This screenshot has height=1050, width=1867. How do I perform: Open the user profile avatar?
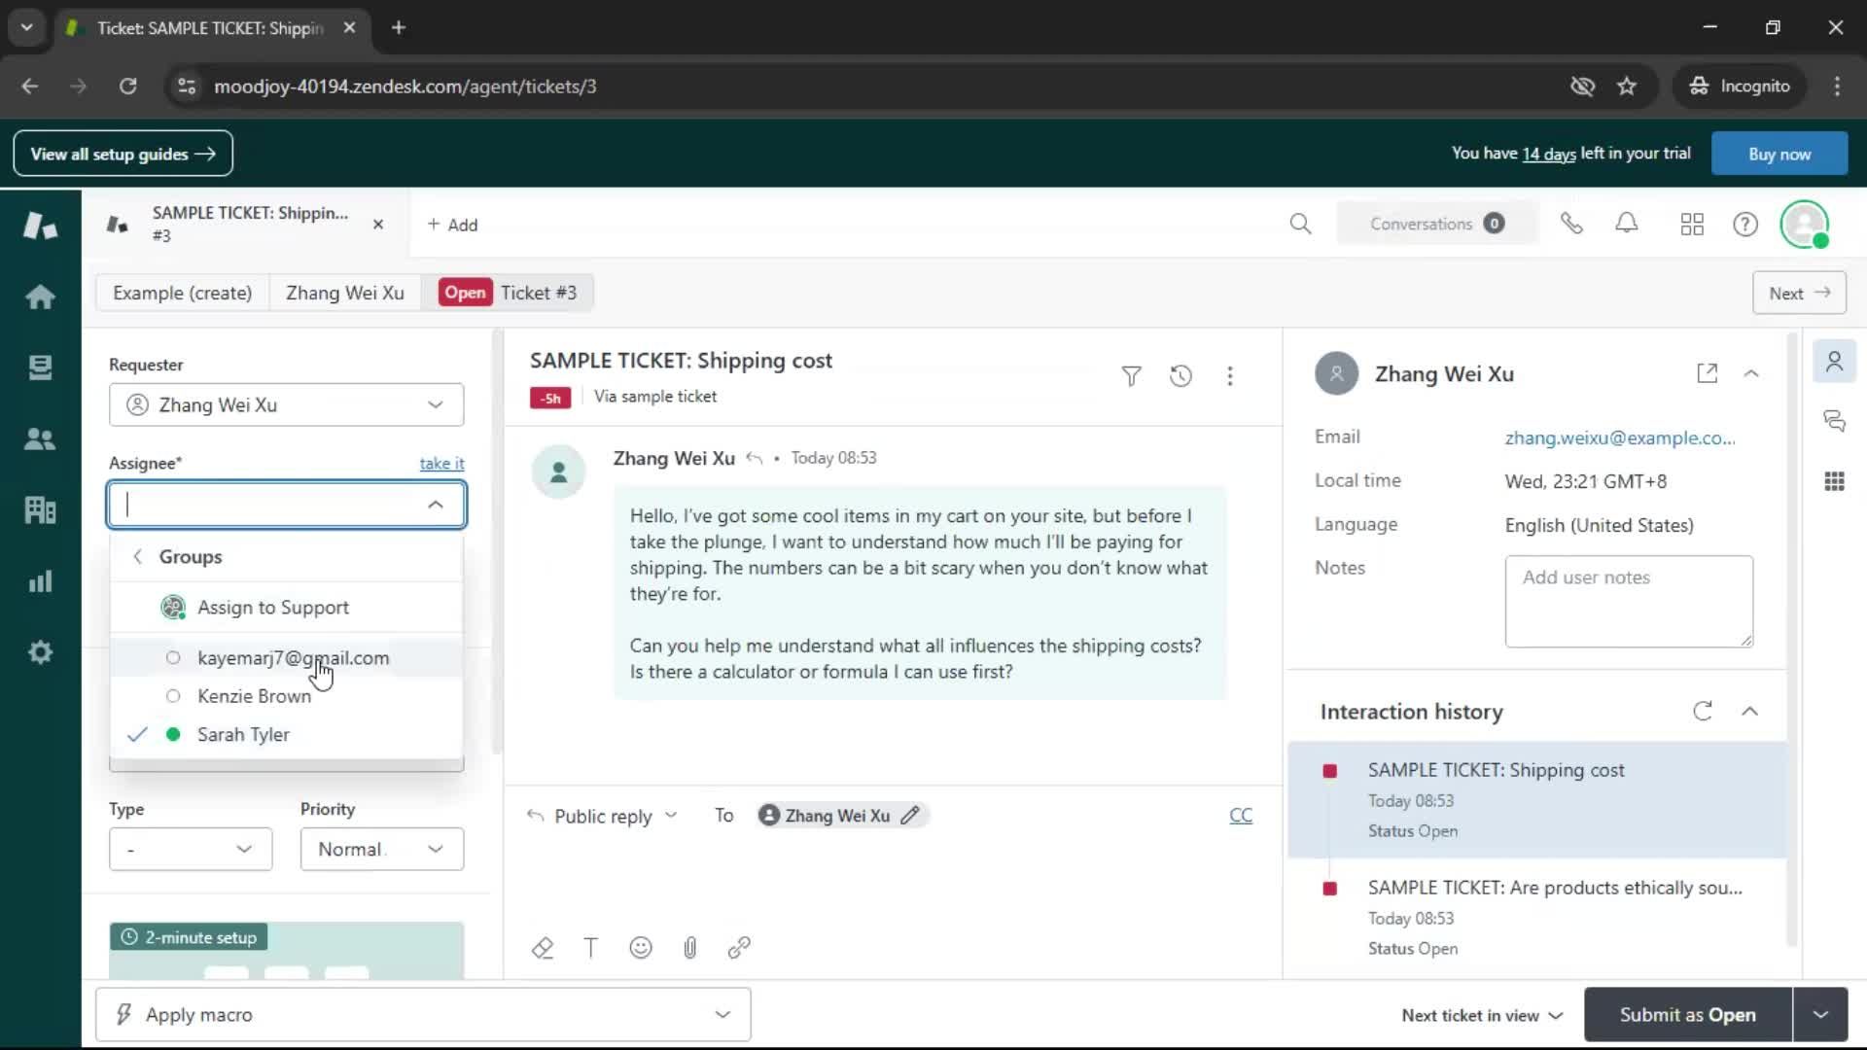[x=1805, y=225]
